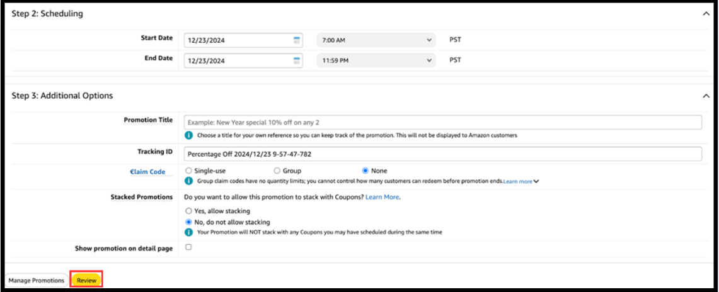Select the Group claim code option

pos(277,171)
